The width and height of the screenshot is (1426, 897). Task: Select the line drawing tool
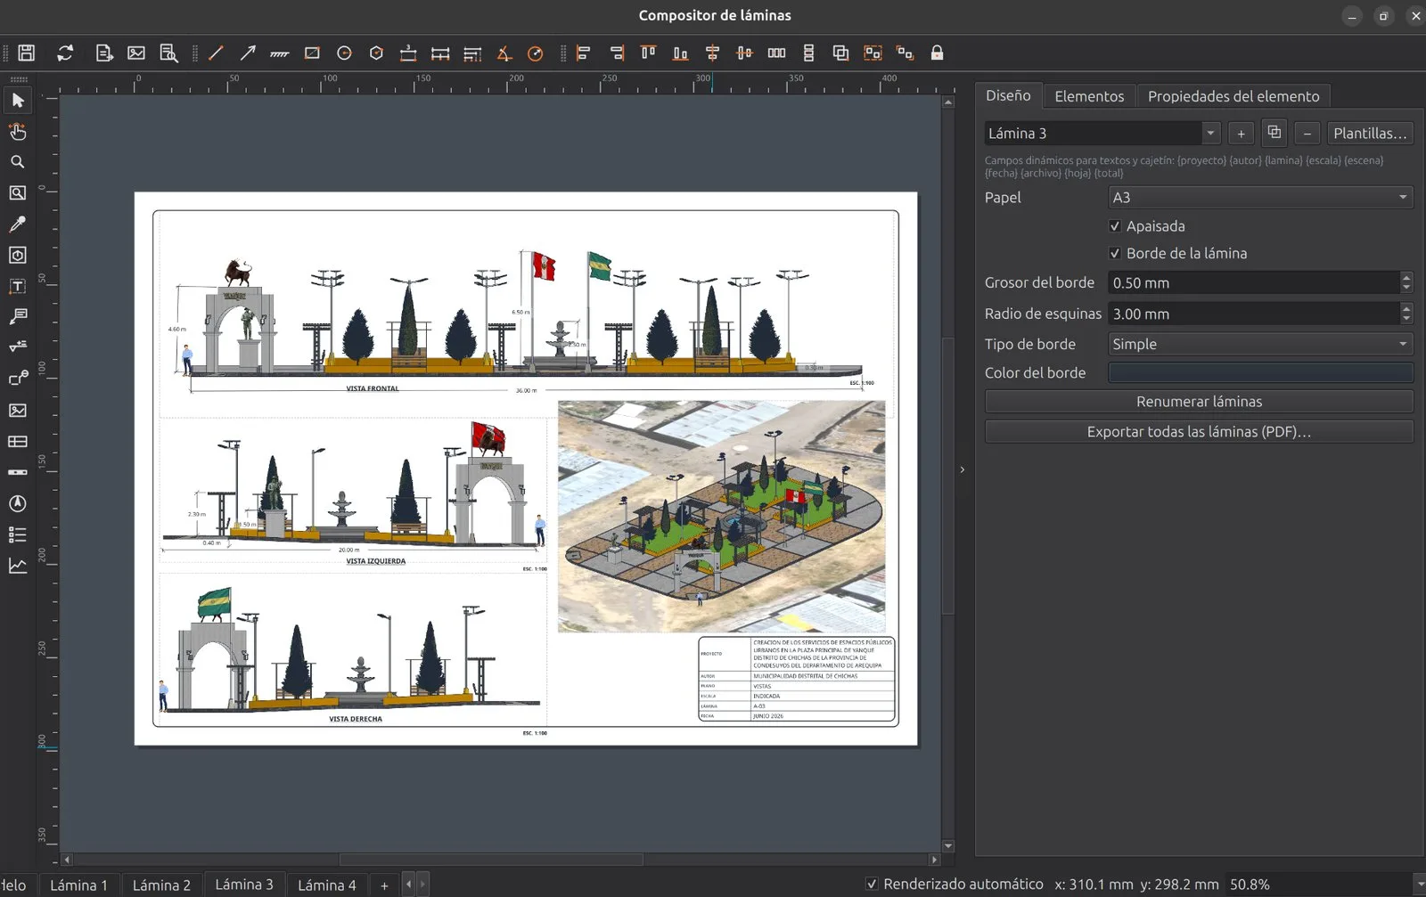[x=216, y=53]
